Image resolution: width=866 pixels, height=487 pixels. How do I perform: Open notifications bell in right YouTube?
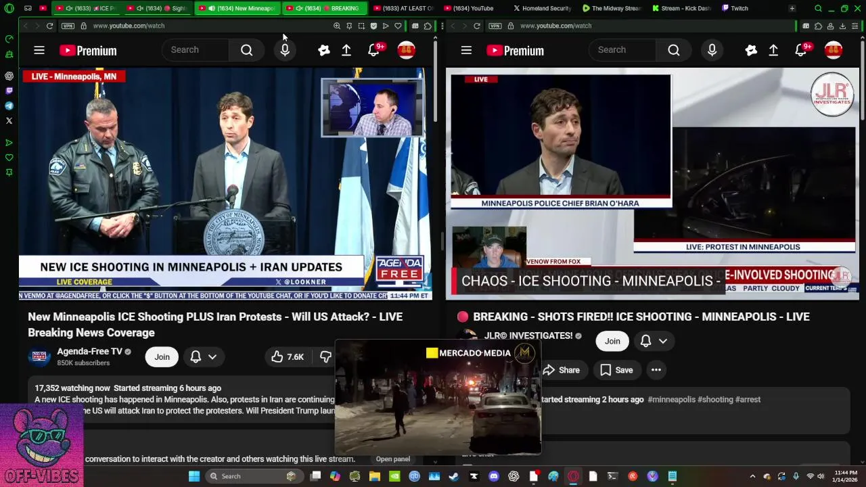801,50
